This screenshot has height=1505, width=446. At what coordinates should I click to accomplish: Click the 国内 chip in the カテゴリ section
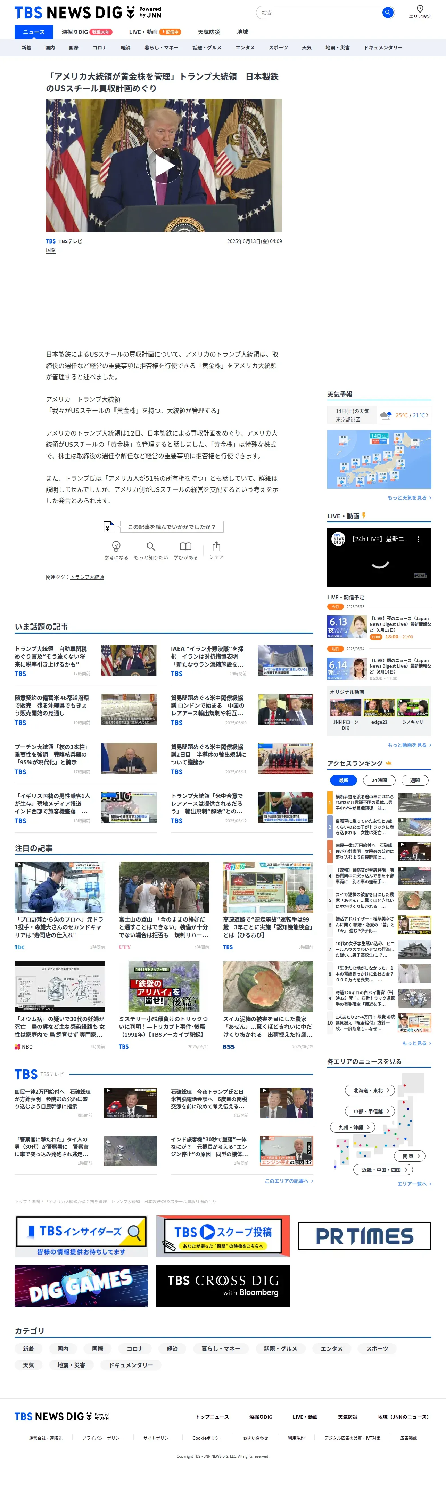click(63, 1348)
